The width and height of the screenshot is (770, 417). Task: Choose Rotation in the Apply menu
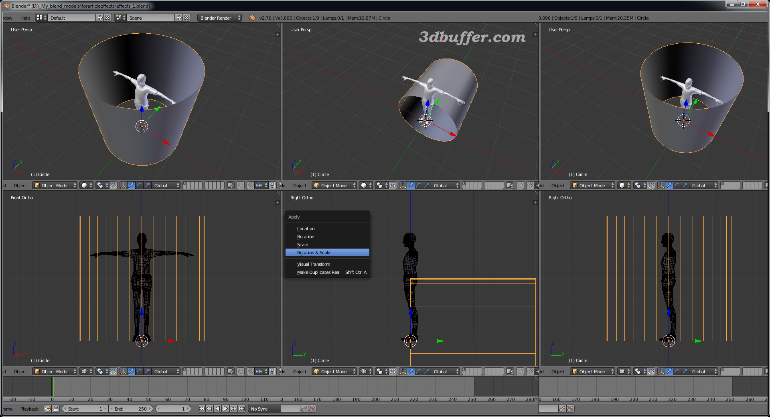[x=327, y=237]
